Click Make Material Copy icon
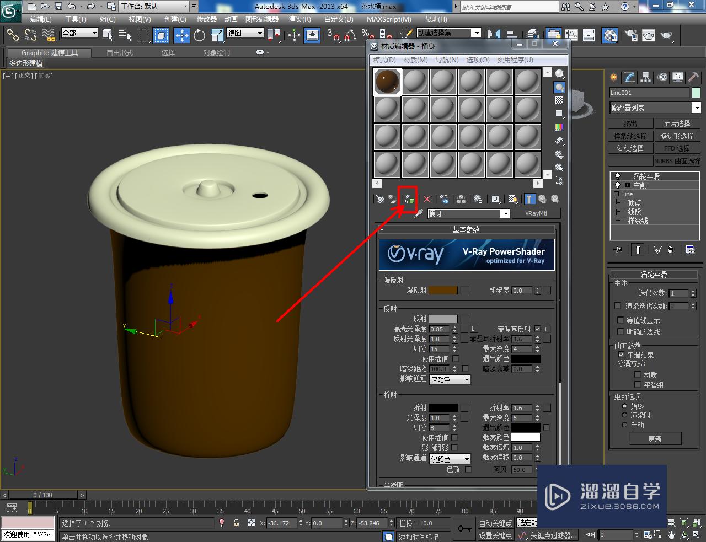 (444, 199)
